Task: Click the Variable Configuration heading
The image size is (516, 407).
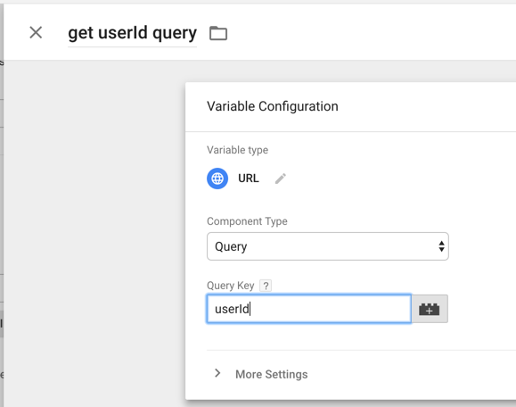Action: coord(273,106)
